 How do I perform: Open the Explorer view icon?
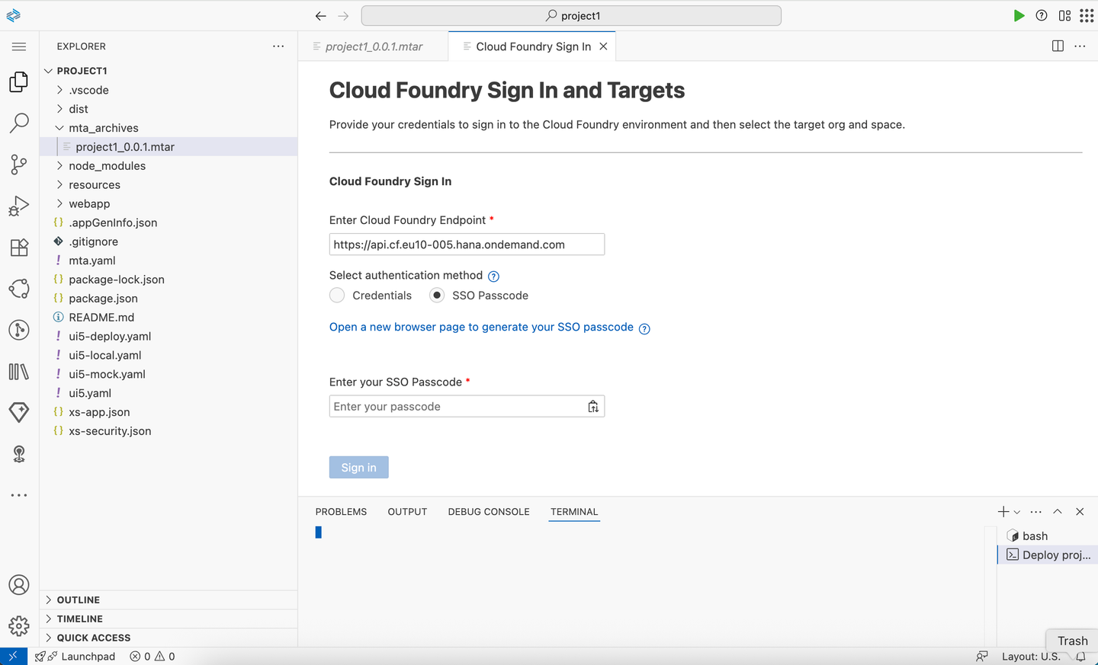click(x=19, y=82)
